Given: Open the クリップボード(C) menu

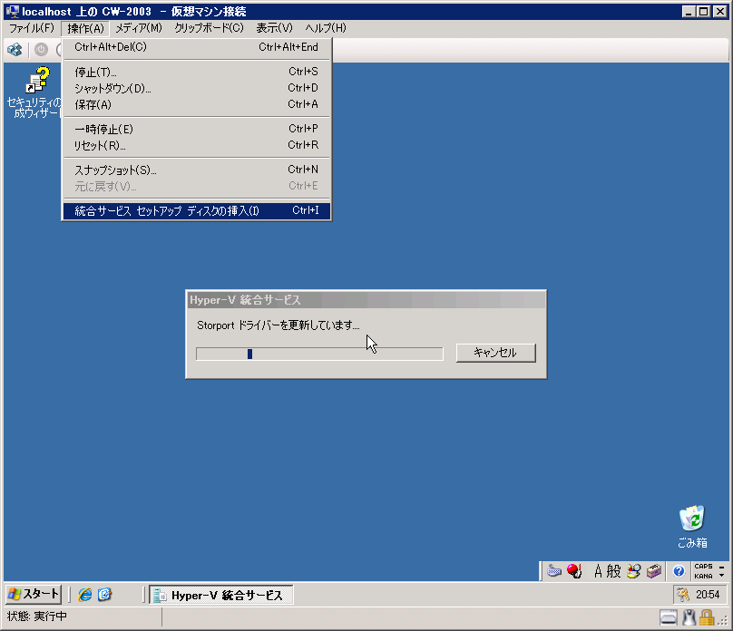Looking at the screenshot, I should point(209,28).
